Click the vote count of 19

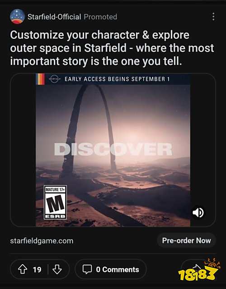[37, 270]
